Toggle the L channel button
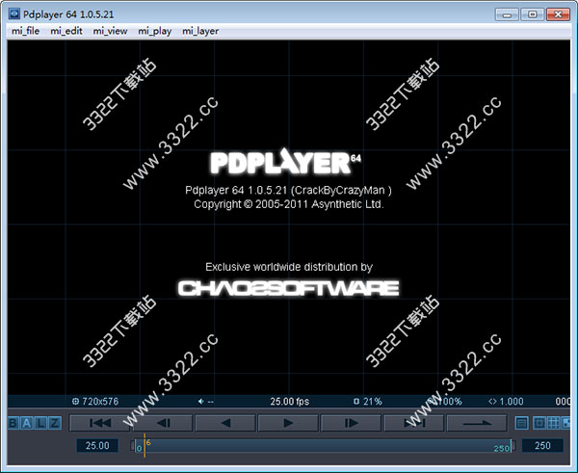 40,423
